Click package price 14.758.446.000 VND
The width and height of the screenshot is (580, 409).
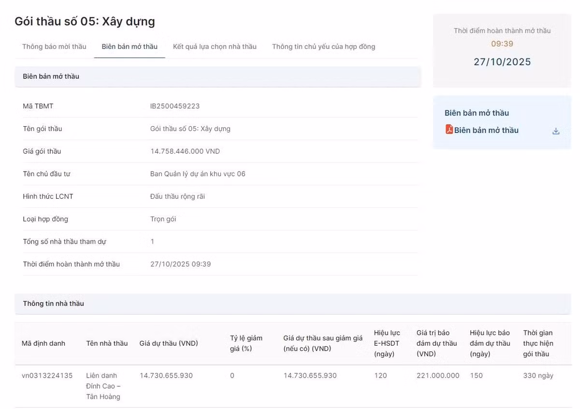[185, 151]
